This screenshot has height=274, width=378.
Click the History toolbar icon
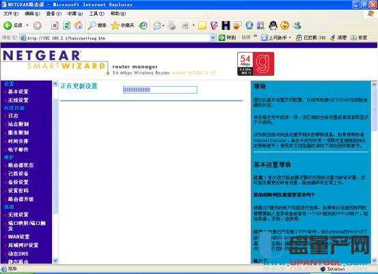click(x=143, y=25)
